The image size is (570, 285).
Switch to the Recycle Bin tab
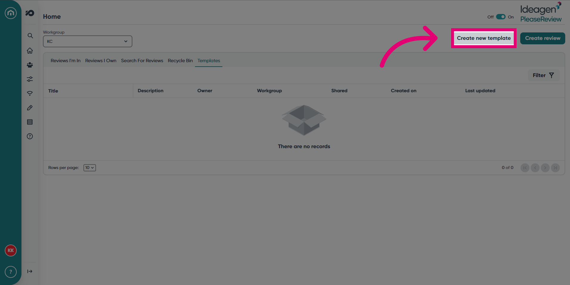[180, 61]
